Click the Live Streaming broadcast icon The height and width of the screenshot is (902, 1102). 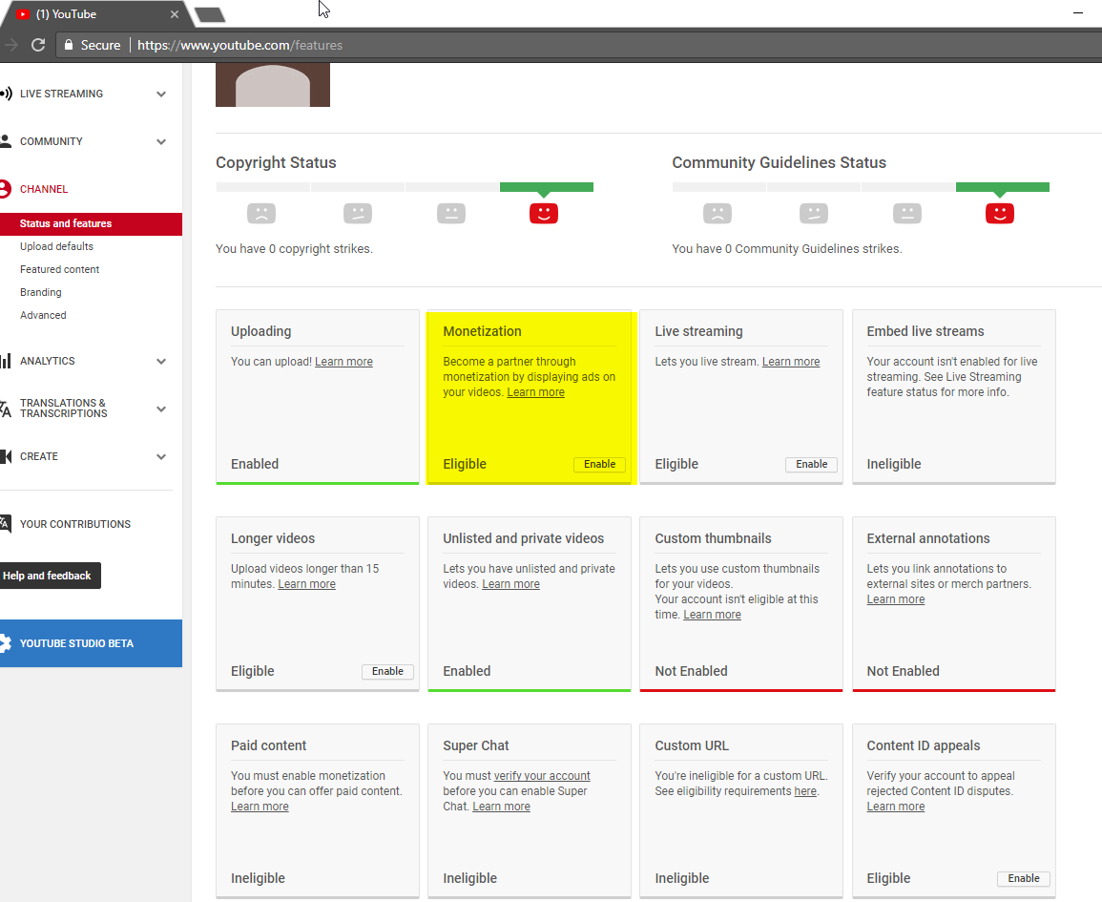pos(6,94)
